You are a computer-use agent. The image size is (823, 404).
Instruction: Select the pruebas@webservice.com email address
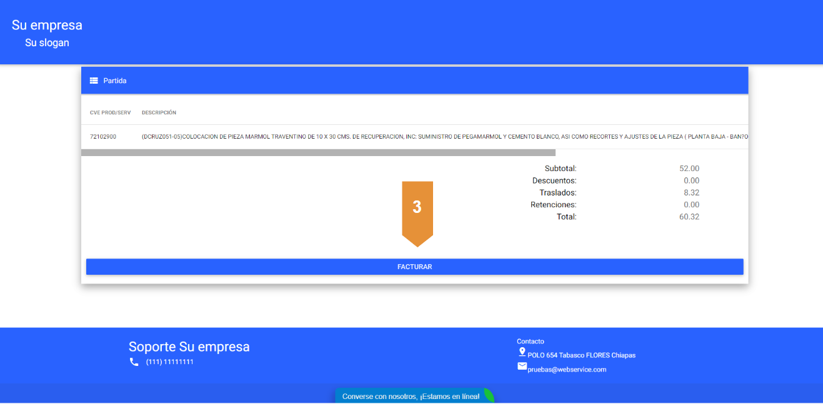567,370
